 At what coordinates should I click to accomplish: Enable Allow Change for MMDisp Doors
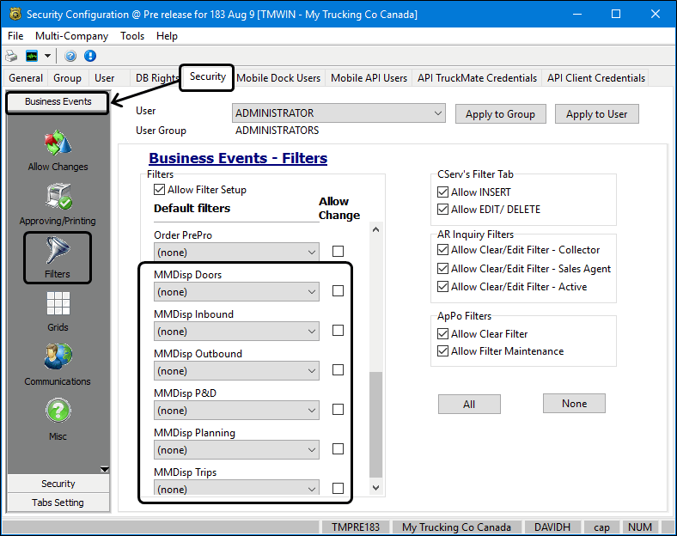point(338,291)
